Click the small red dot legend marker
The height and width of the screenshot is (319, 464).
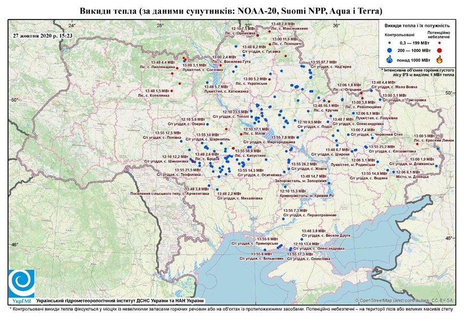point(441,42)
